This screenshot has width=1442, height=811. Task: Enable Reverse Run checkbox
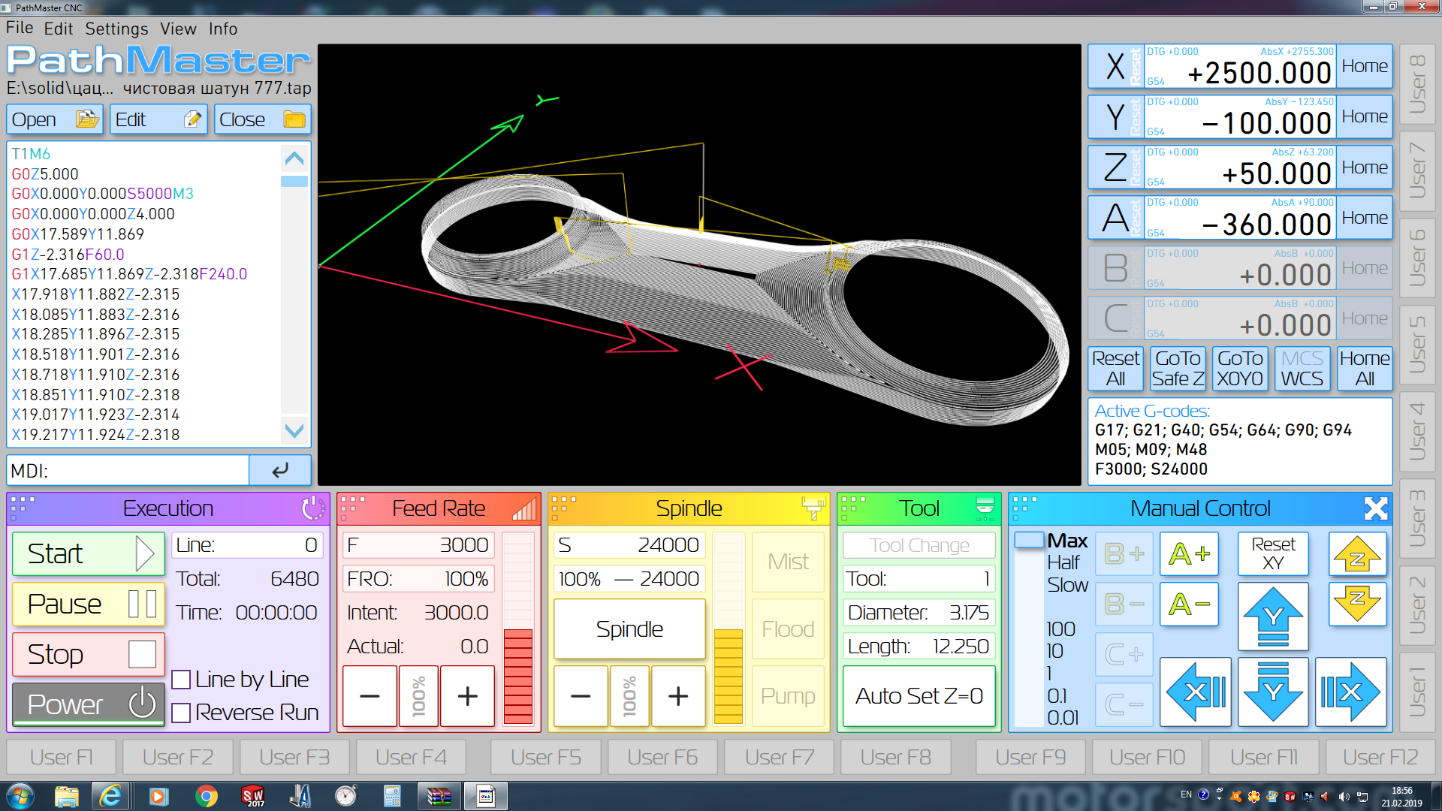[181, 713]
